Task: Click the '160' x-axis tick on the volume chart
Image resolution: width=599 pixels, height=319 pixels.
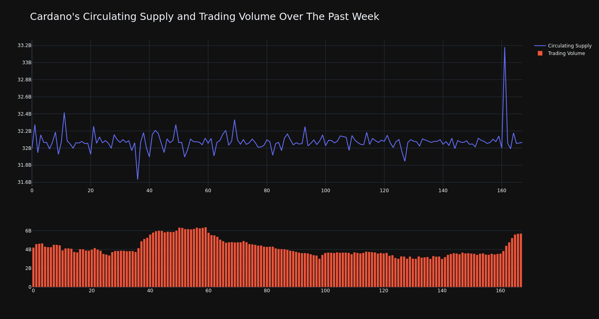Action: (x=500, y=291)
